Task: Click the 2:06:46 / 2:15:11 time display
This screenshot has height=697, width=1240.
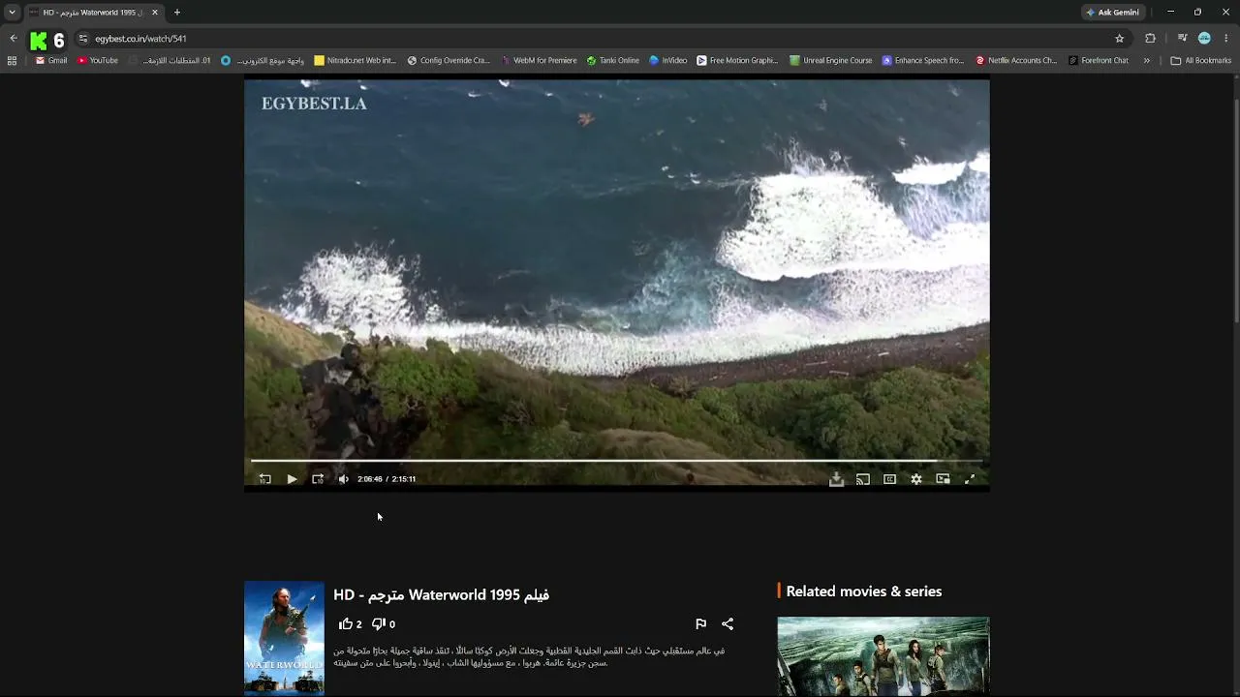Action: [387, 479]
